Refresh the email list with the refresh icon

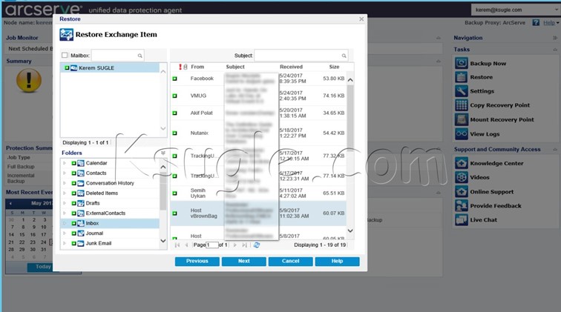point(257,245)
